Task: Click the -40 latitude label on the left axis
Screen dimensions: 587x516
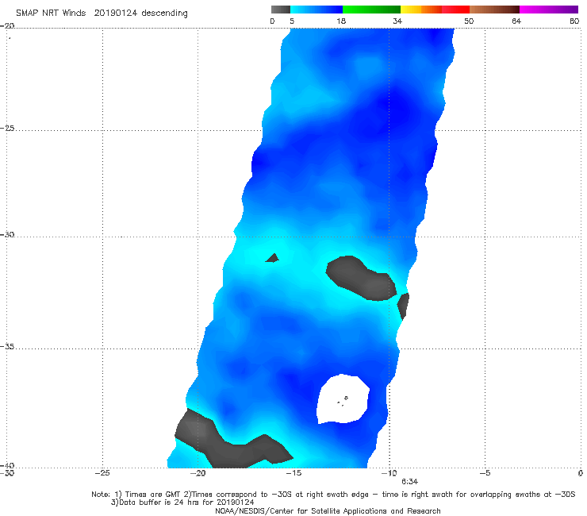Action: coord(7,465)
